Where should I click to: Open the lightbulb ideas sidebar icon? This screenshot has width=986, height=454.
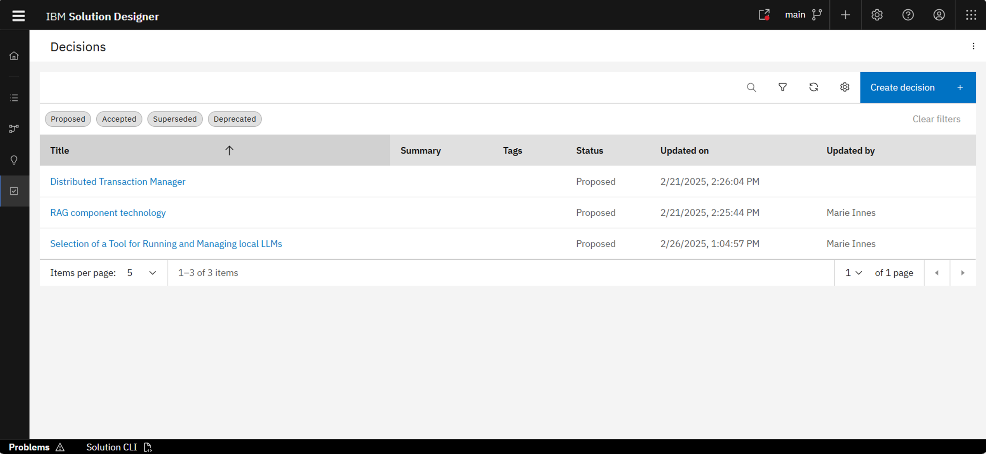pyautogui.click(x=14, y=160)
